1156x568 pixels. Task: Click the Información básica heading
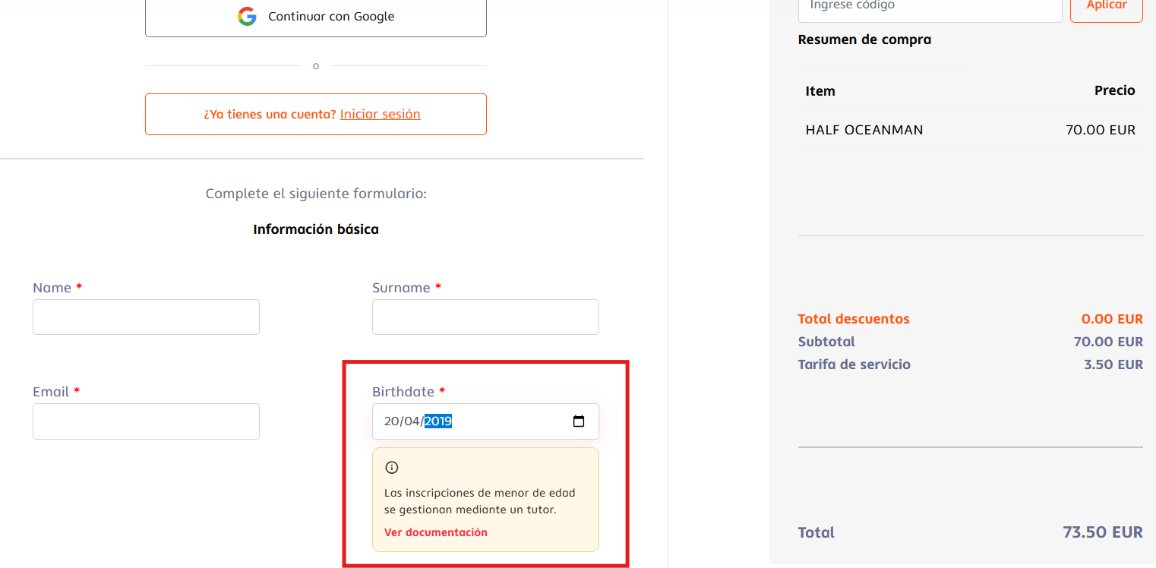click(316, 229)
